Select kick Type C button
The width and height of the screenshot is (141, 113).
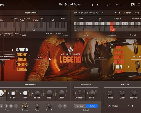pos(6,106)
